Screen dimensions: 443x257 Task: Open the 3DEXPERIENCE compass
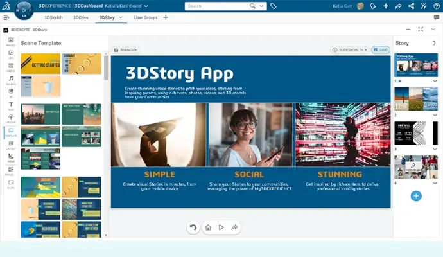pyautogui.click(x=24, y=10)
